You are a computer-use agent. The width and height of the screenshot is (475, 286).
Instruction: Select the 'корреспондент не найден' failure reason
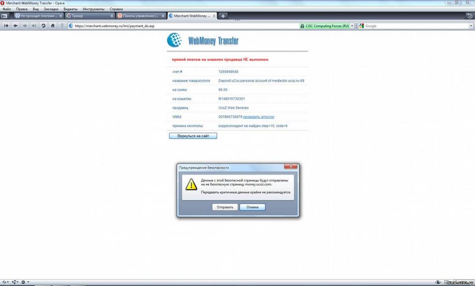253,126
